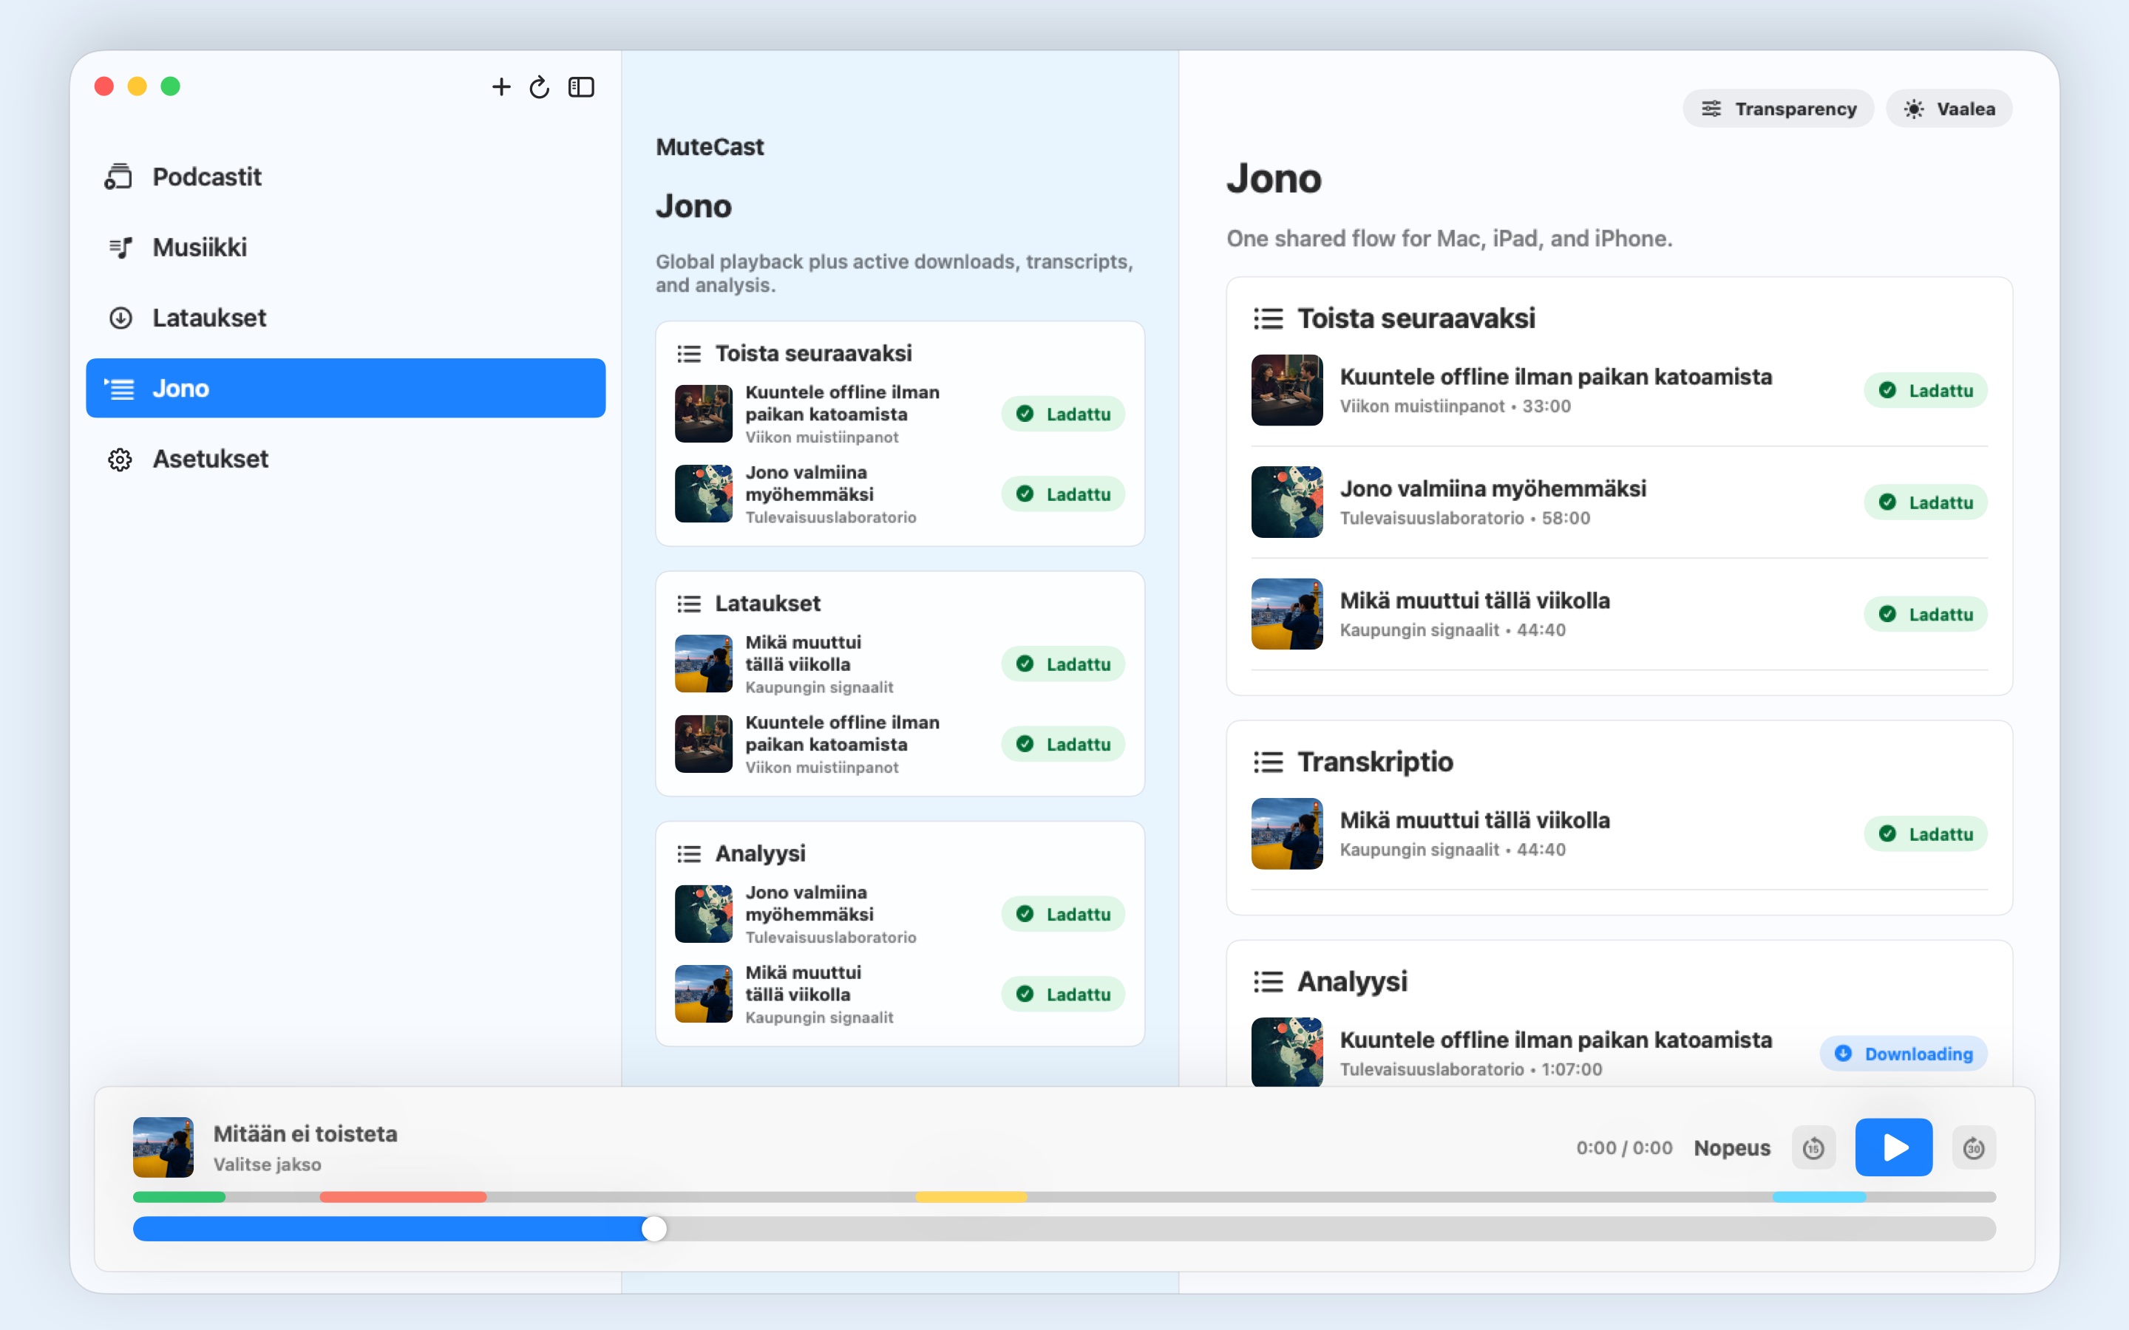
Task: Open Lataukset in the sidebar
Action: click(x=346, y=318)
